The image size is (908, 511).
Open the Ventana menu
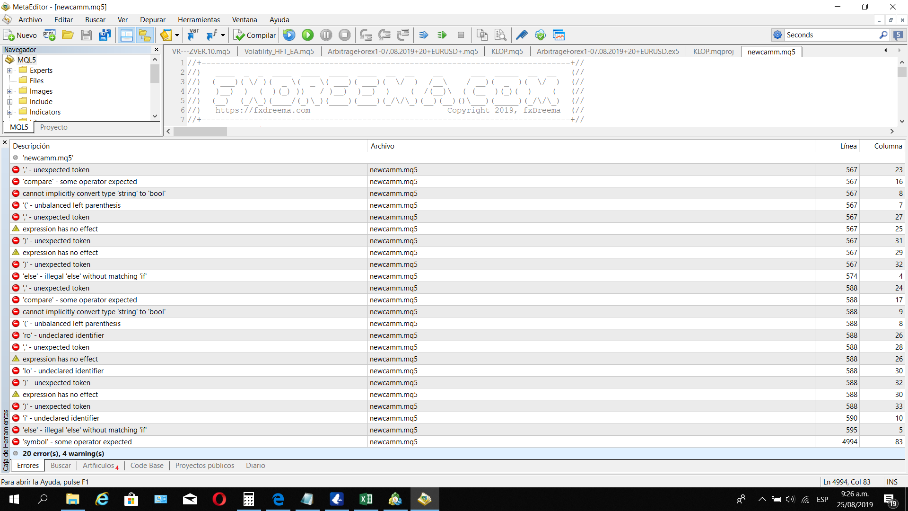[x=244, y=20]
